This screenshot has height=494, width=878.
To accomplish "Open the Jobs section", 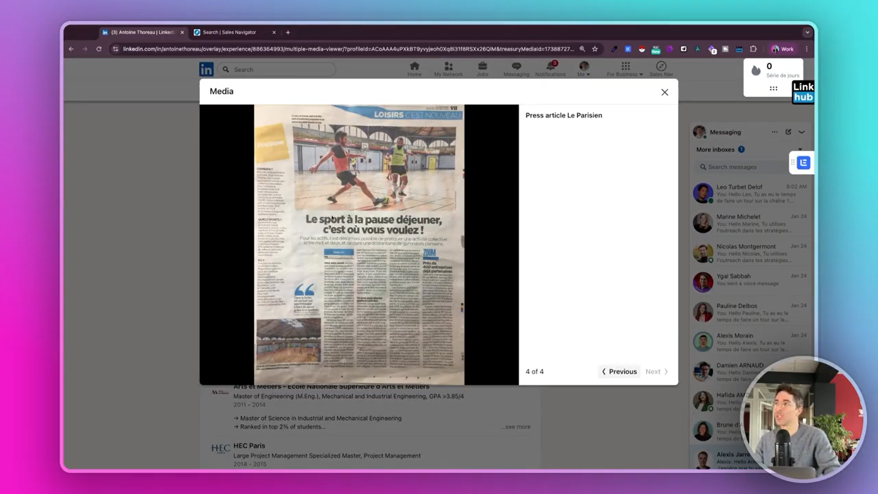I will [483, 69].
